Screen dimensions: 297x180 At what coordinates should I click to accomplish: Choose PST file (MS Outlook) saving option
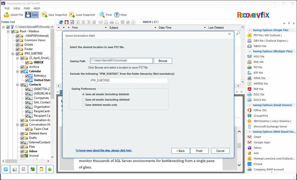(267, 35)
